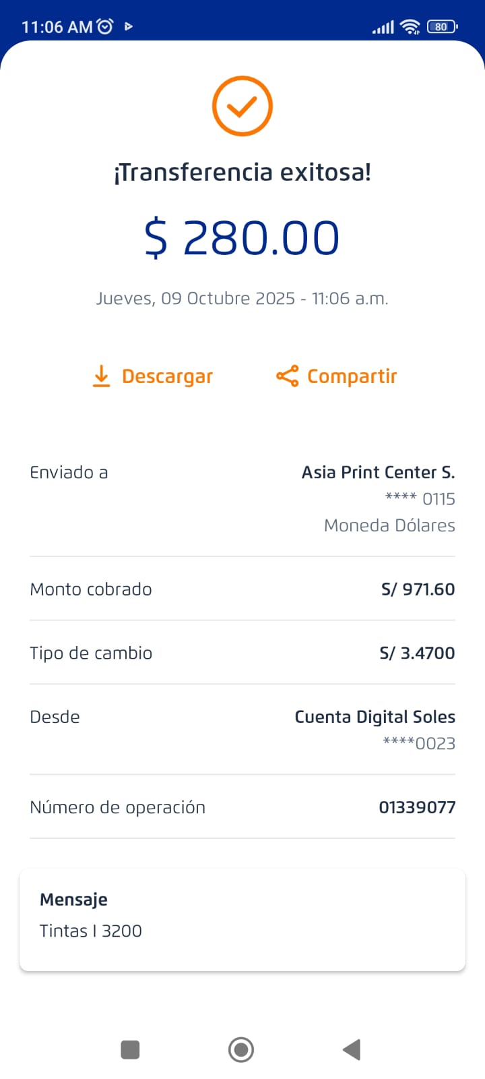Screen dimensions: 485x1079
Task: Select the $ 280.00 transfer amount
Action: click(x=243, y=237)
